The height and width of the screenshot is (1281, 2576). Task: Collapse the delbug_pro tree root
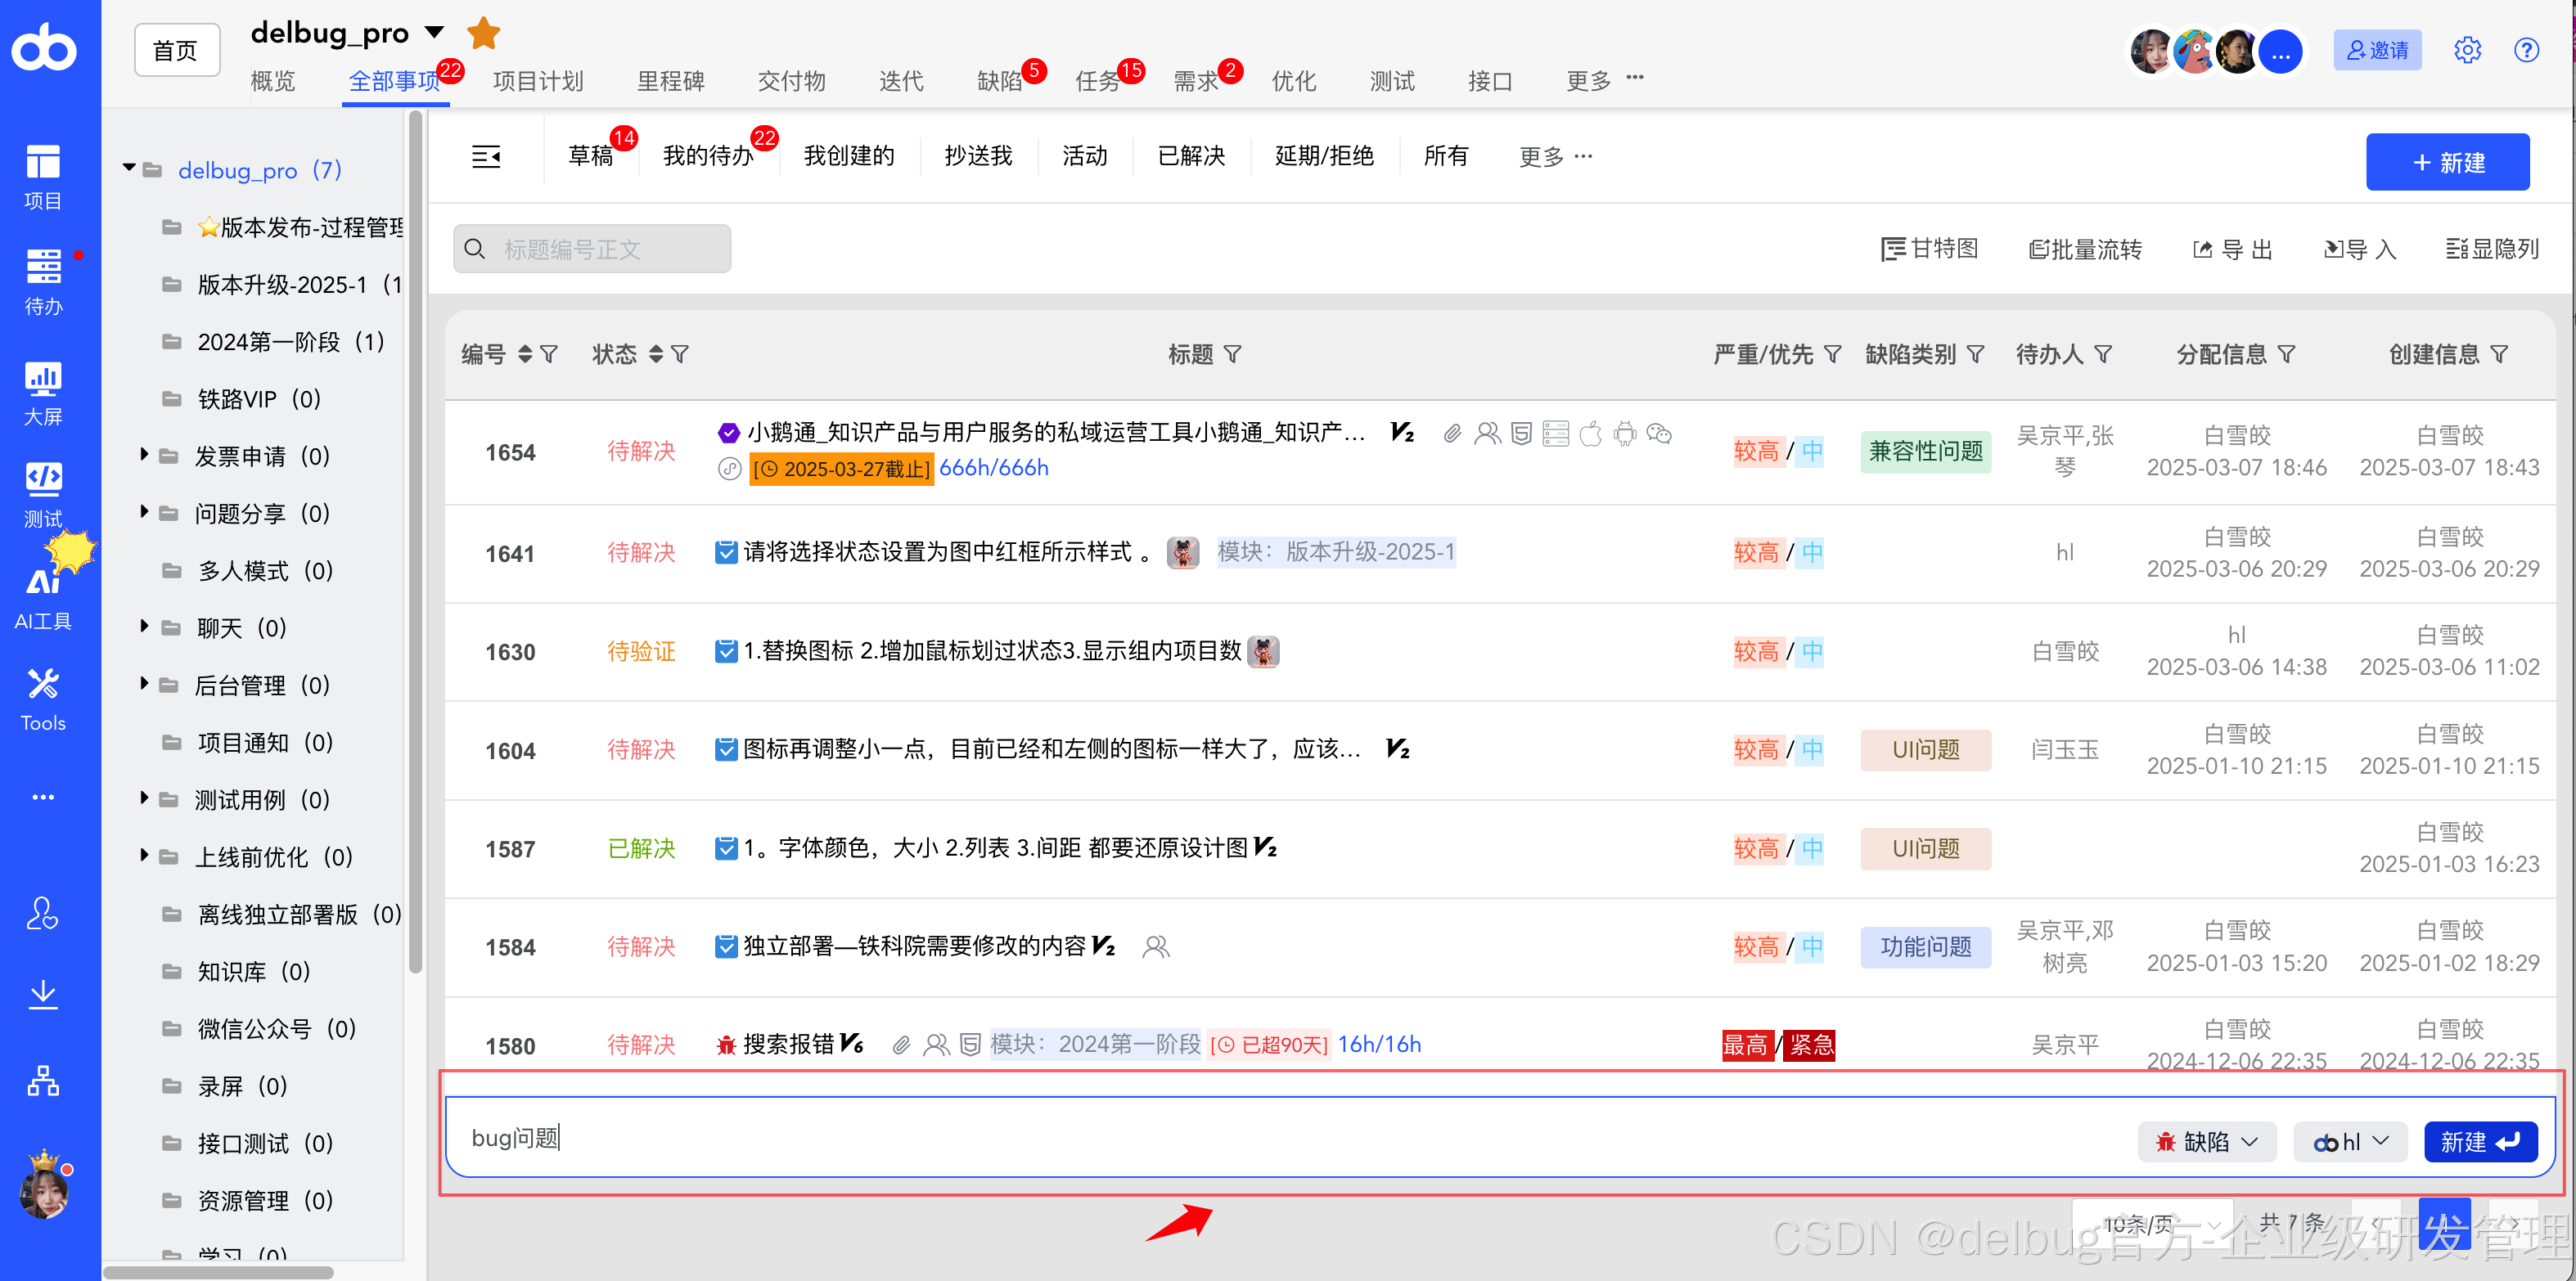point(129,168)
